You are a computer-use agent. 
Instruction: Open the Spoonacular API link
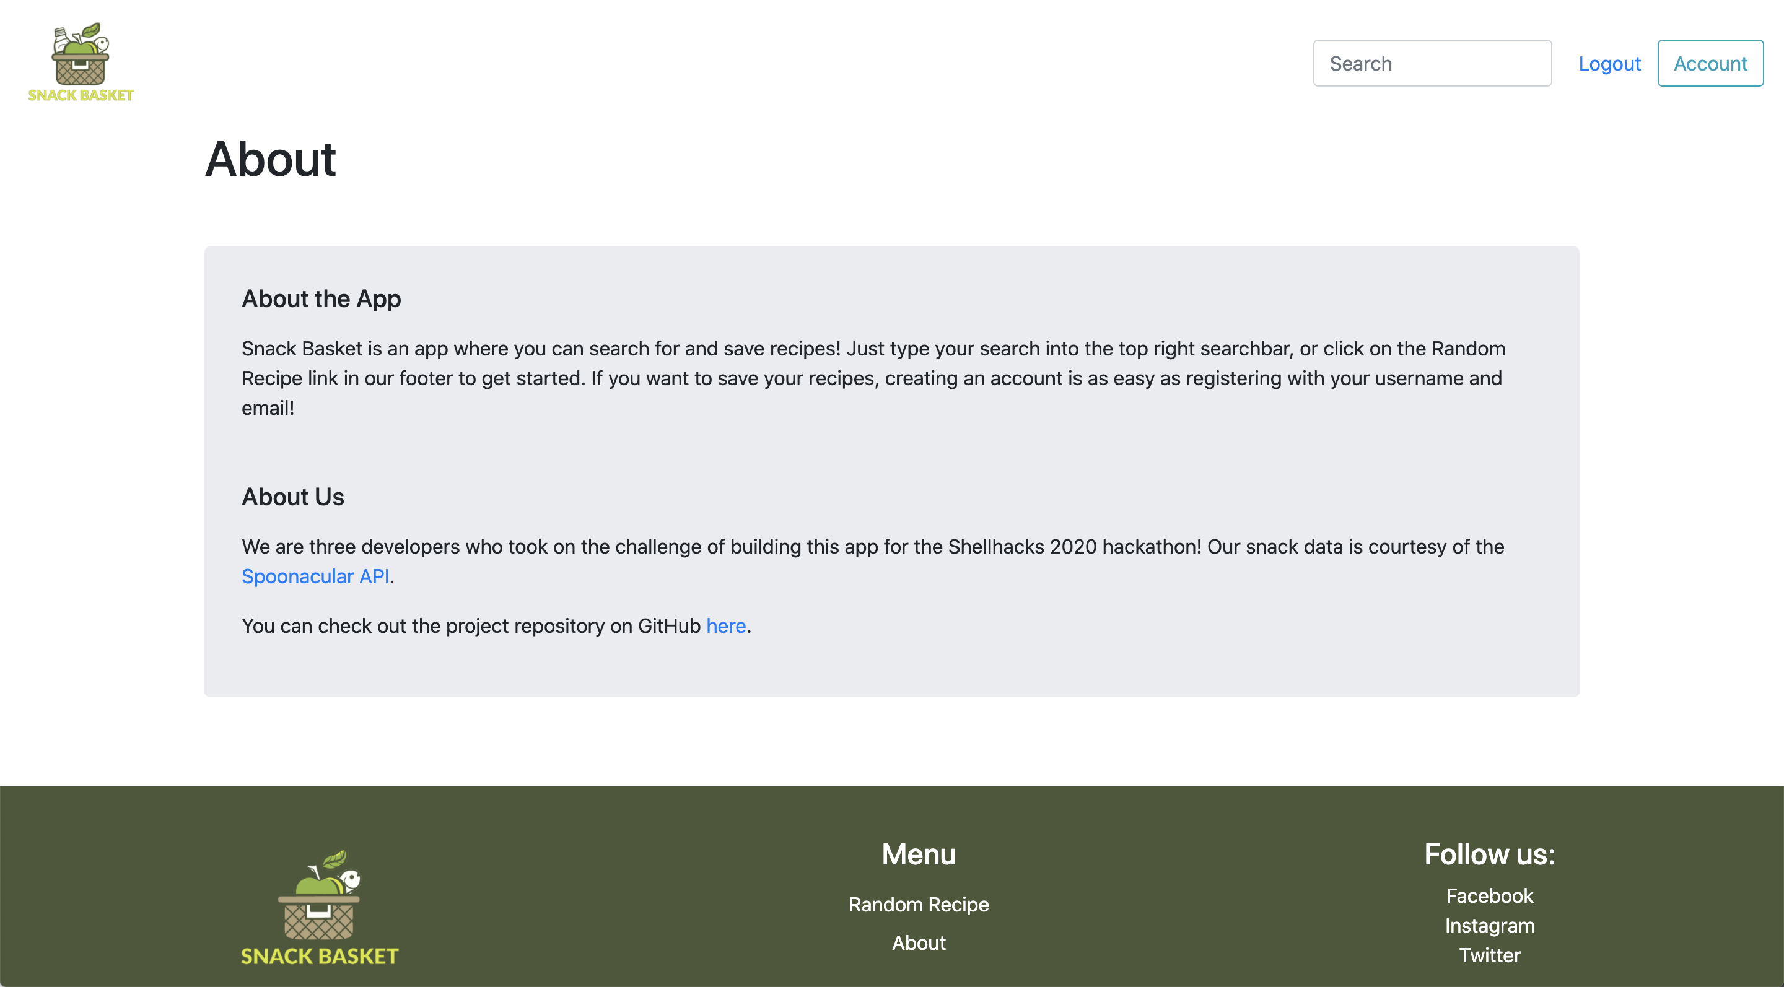(315, 576)
